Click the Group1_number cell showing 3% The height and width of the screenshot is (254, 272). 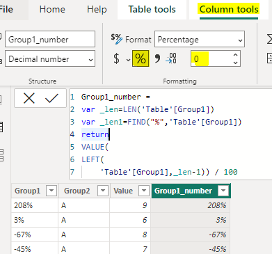coord(191,220)
